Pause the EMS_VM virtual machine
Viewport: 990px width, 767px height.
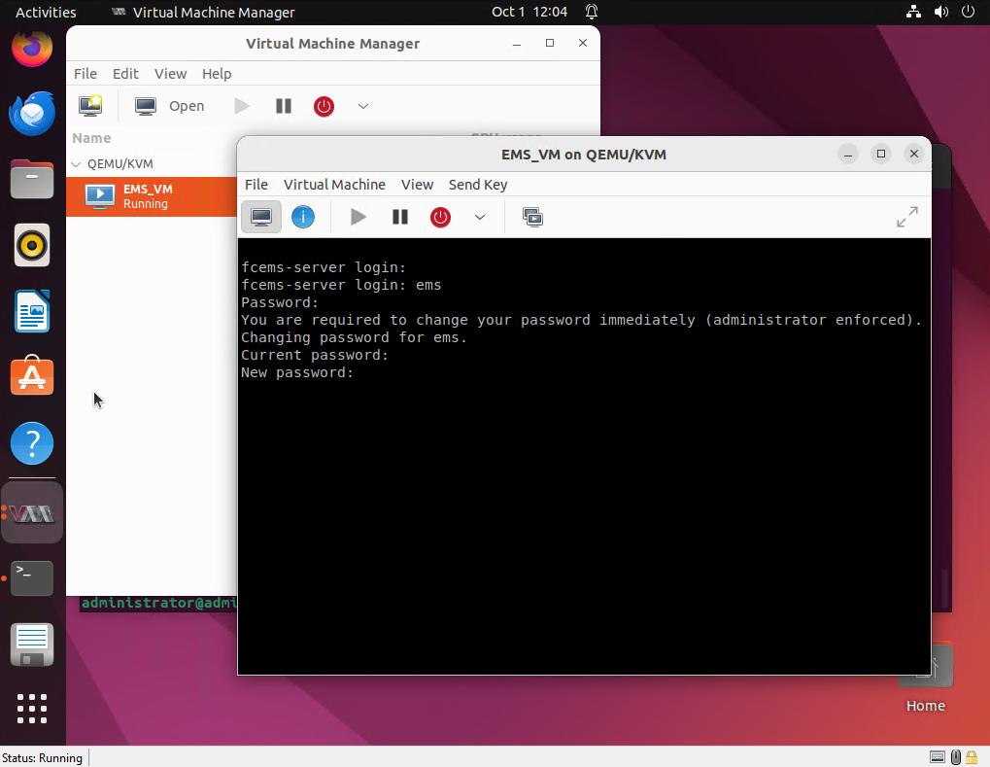click(400, 217)
